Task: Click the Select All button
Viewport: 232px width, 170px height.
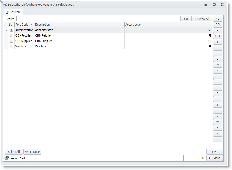Action: 14,152
